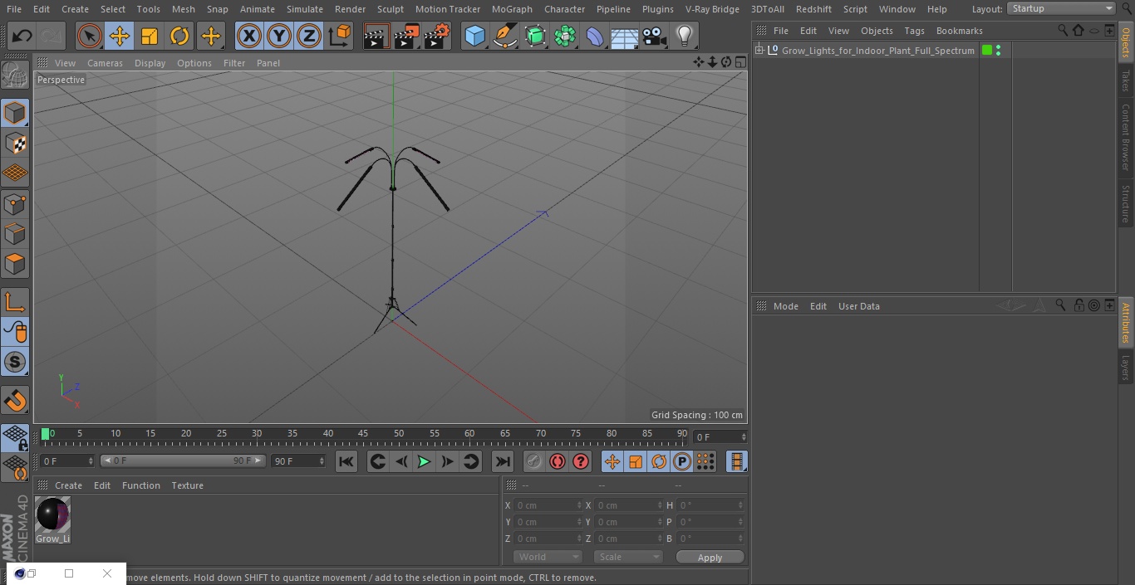The image size is (1135, 585).
Task: Click the Objects manager search icon
Action: coord(1062,30)
